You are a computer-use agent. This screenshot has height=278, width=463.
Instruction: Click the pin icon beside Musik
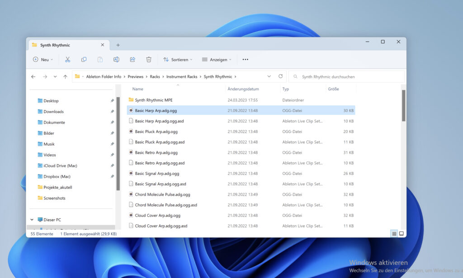(x=112, y=144)
